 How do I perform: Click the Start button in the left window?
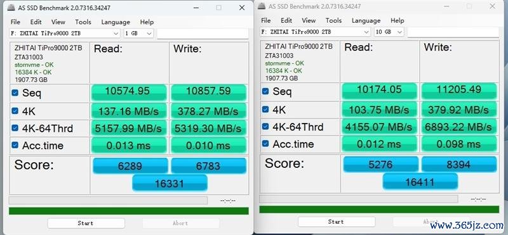(86, 223)
